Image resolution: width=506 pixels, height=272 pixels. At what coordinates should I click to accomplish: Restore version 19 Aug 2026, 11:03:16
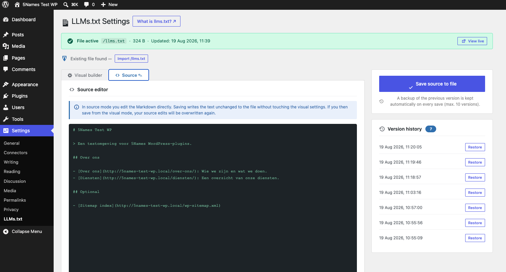[x=475, y=193]
